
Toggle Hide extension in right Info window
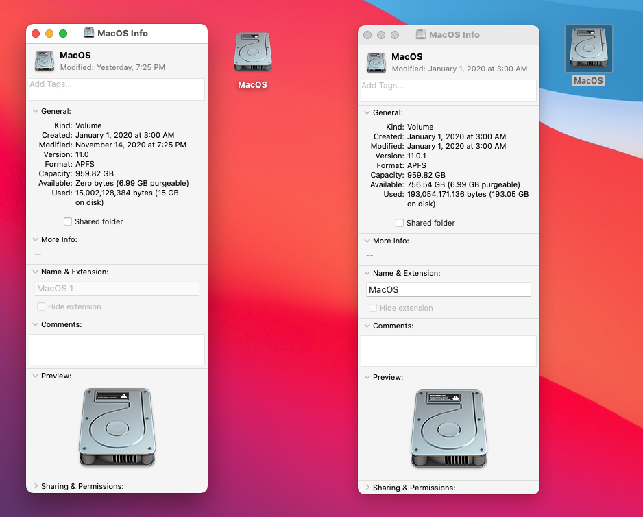click(373, 308)
